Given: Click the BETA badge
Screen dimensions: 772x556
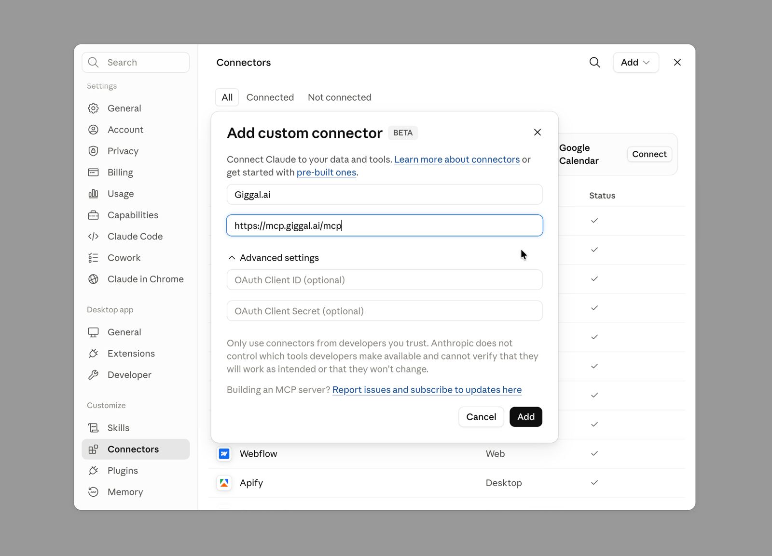Looking at the screenshot, I should pyautogui.click(x=403, y=132).
